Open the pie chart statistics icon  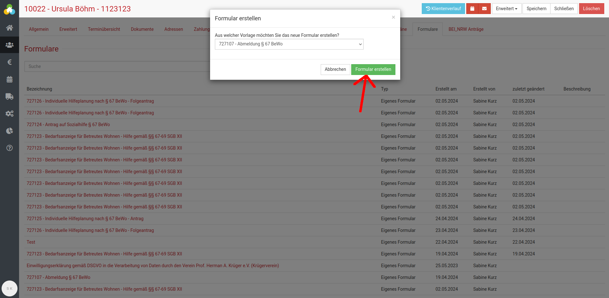pos(10,131)
